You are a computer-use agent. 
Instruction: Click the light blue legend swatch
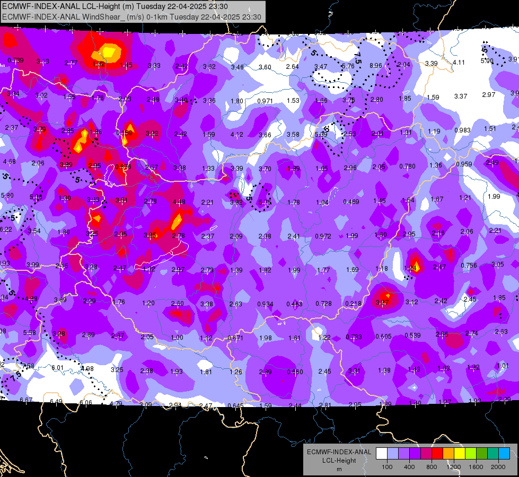[504, 454]
